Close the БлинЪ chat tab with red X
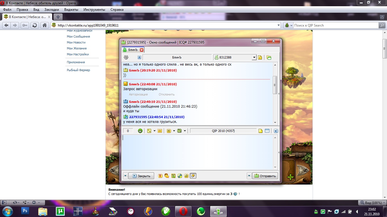Screen dimensions: 387x217 point(142,50)
